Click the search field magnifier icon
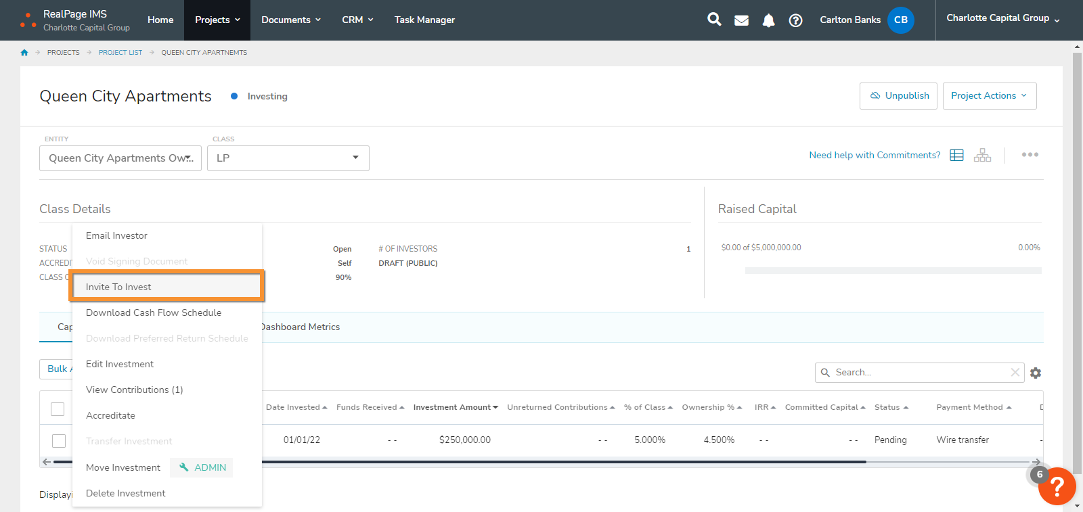The height and width of the screenshot is (512, 1083). click(825, 372)
